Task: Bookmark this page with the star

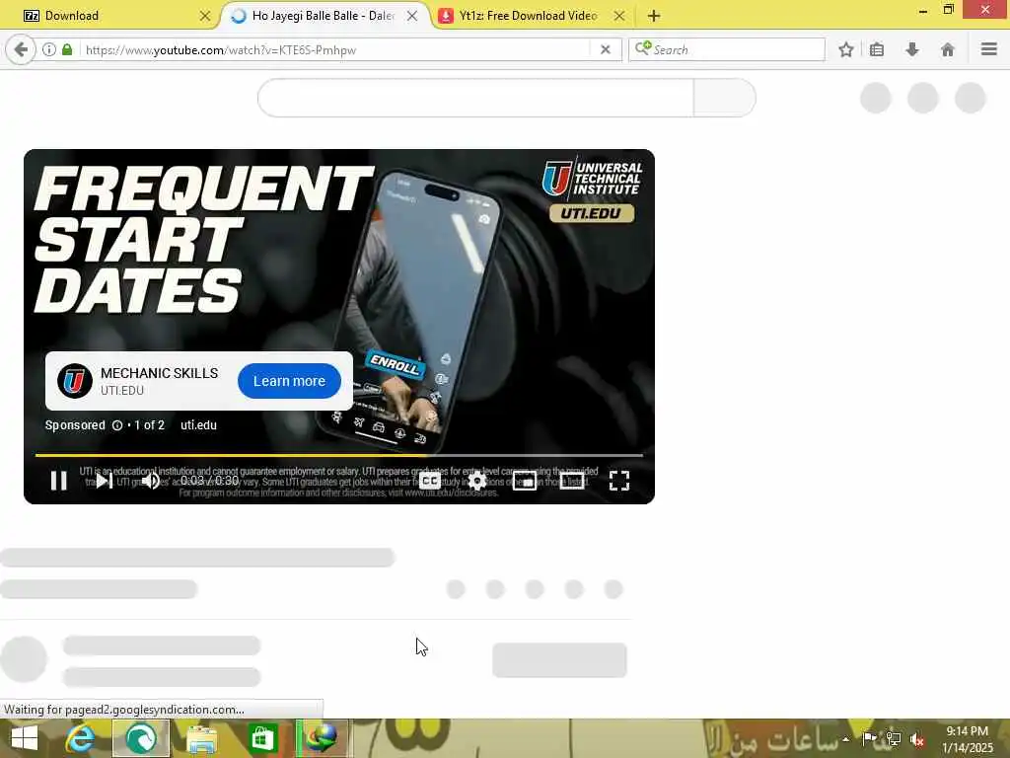Action: (x=846, y=49)
